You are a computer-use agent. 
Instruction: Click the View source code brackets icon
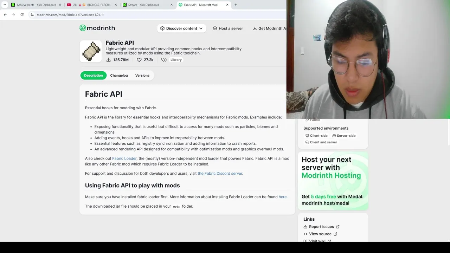pyautogui.click(x=305, y=234)
